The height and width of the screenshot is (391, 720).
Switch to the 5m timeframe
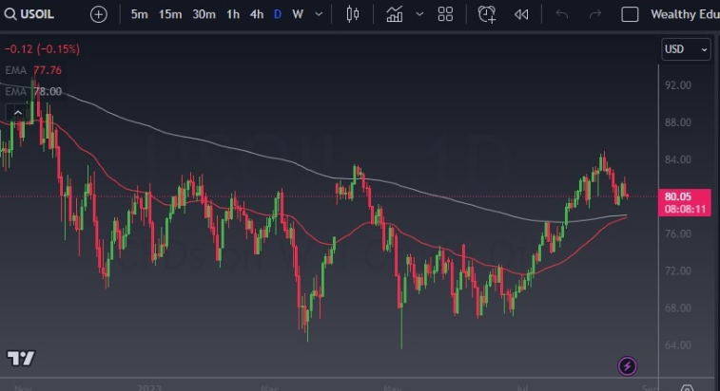[x=139, y=14]
